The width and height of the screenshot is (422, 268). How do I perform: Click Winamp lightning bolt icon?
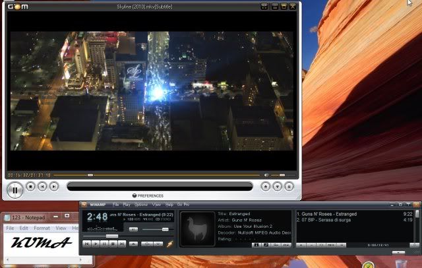pos(170,244)
